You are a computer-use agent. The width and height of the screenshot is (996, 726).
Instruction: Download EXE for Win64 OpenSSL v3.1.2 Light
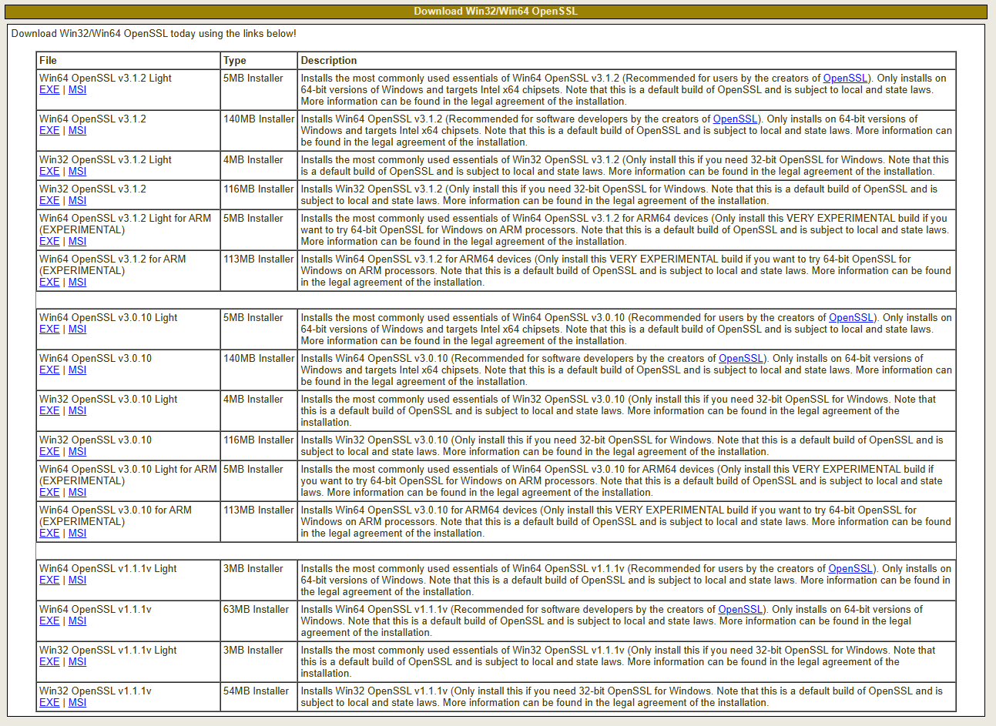point(49,90)
